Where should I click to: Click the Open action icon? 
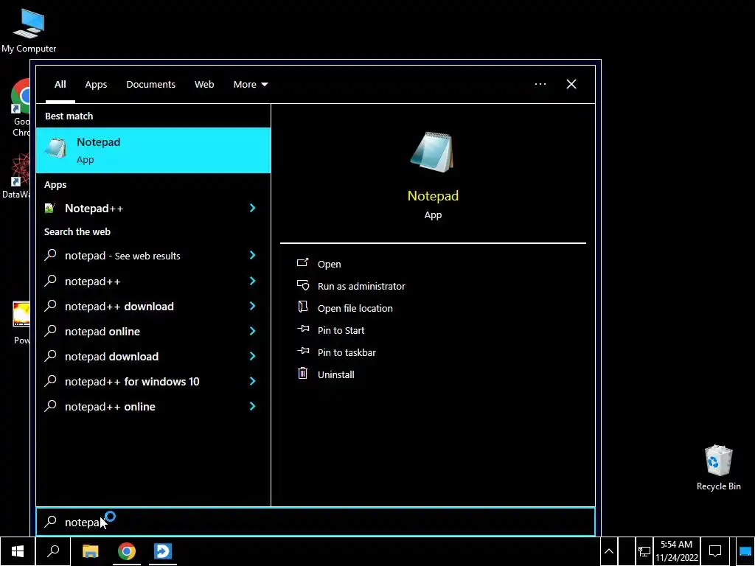point(302,263)
